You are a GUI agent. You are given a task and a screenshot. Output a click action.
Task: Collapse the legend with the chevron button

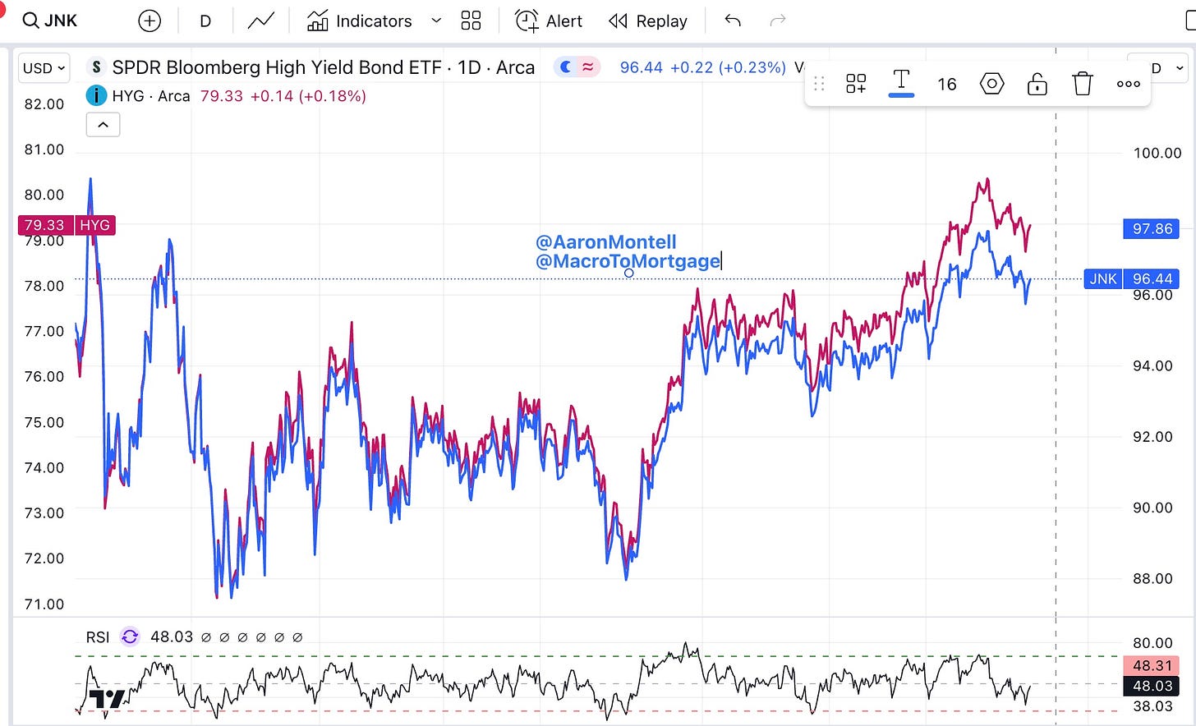(x=103, y=125)
